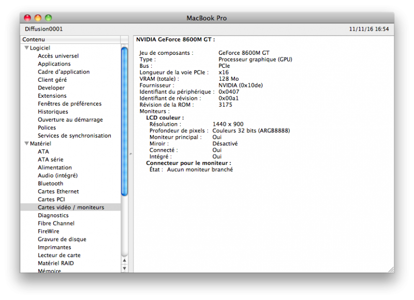414x300 pixels.
Task: Open Services de synchronisation
Action: [x=74, y=136]
